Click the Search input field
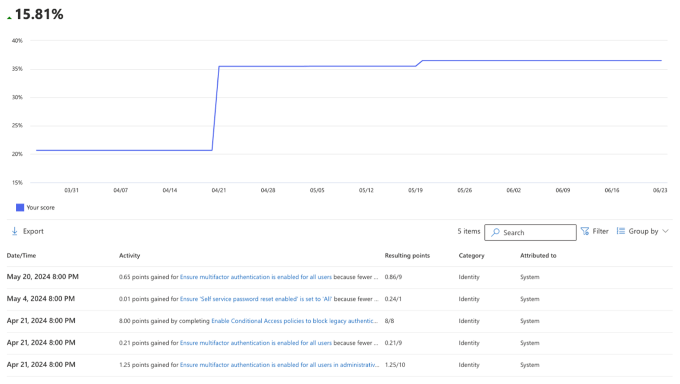This screenshot has width=680, height=384. click(534, 232)
